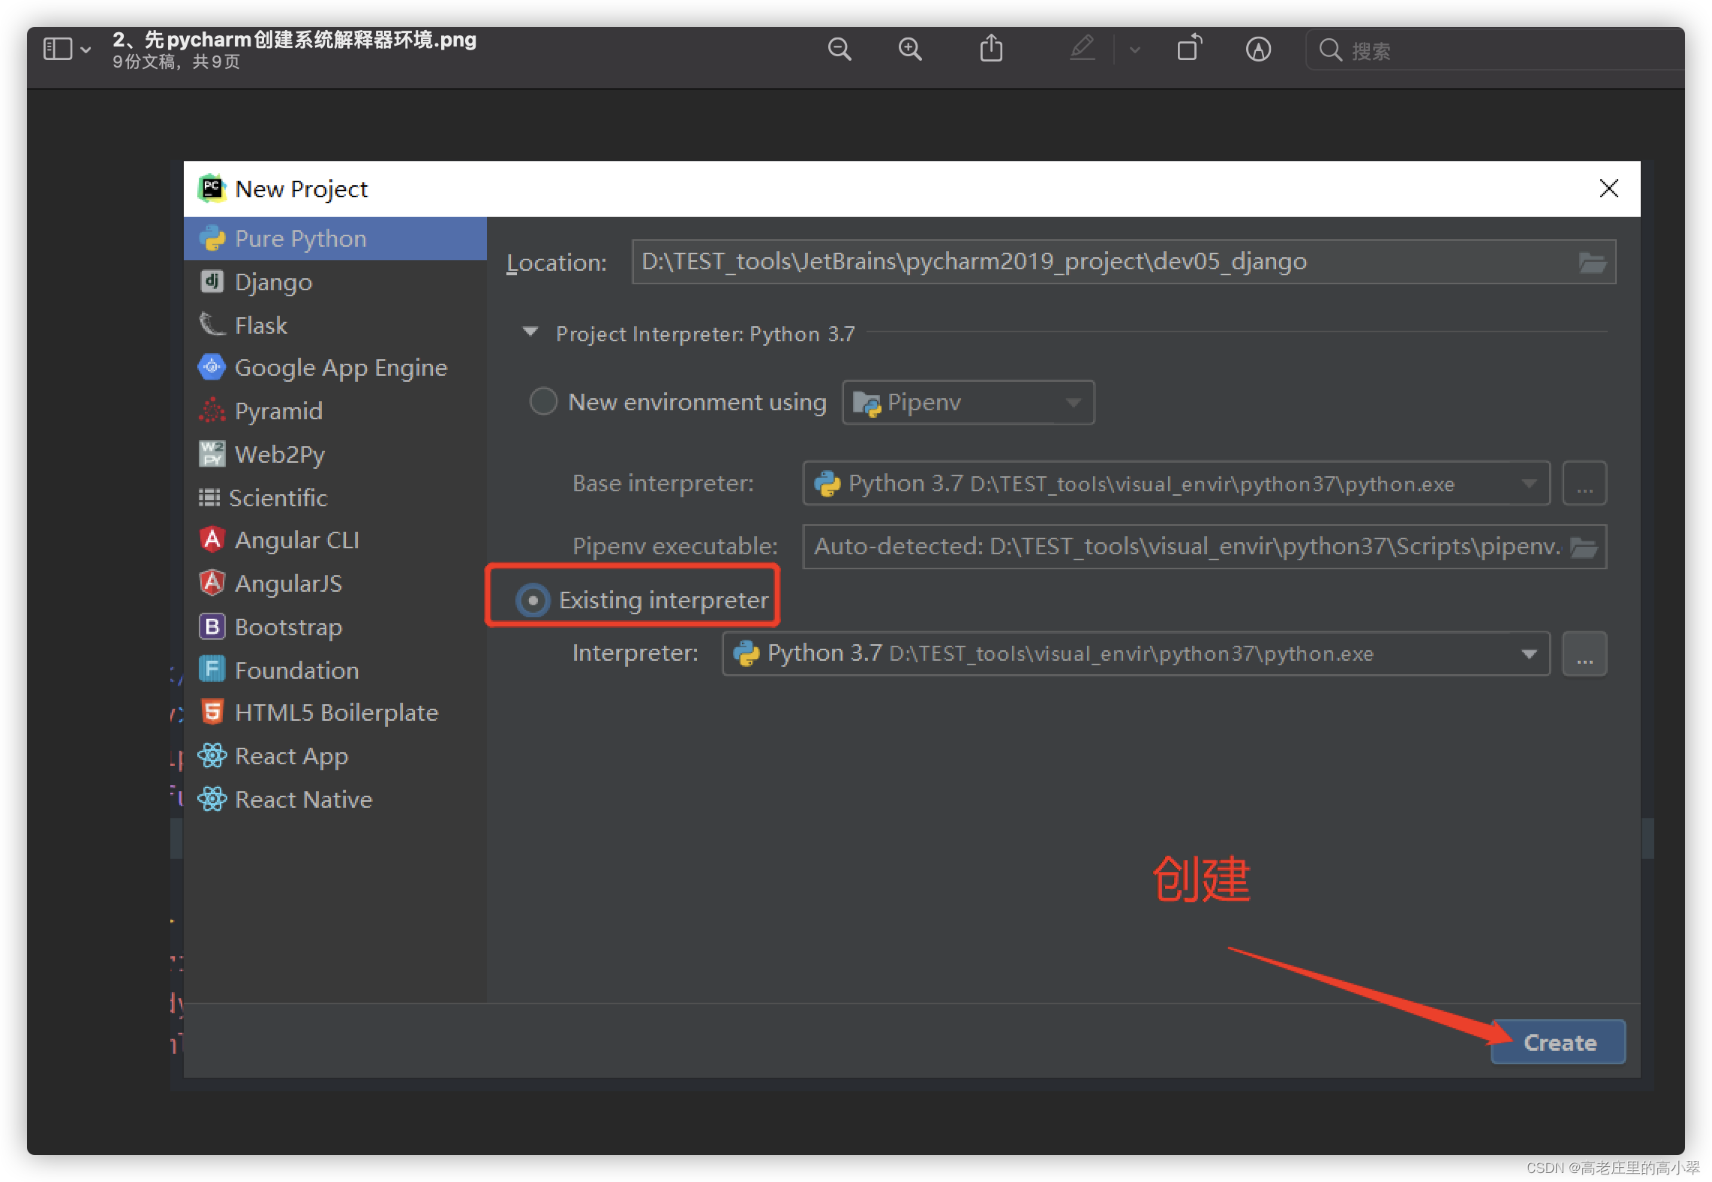The image size is (1712, 1182).
Task: Collapse Project Interpreter section triangle
Action: point(530,332)
